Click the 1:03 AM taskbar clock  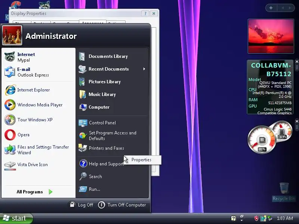point(285,218)
